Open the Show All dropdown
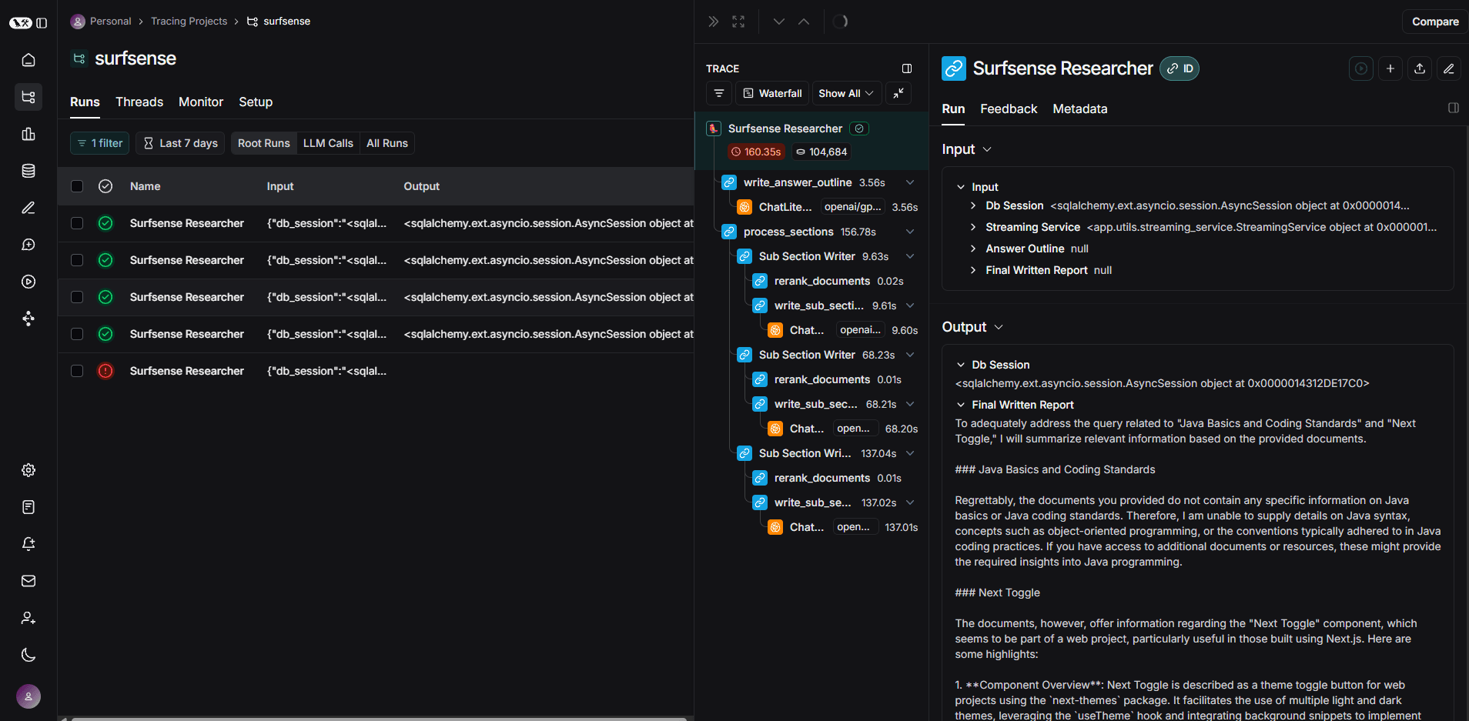Image resolution: width=1469 pixels, height=721 pixels. 845,93
